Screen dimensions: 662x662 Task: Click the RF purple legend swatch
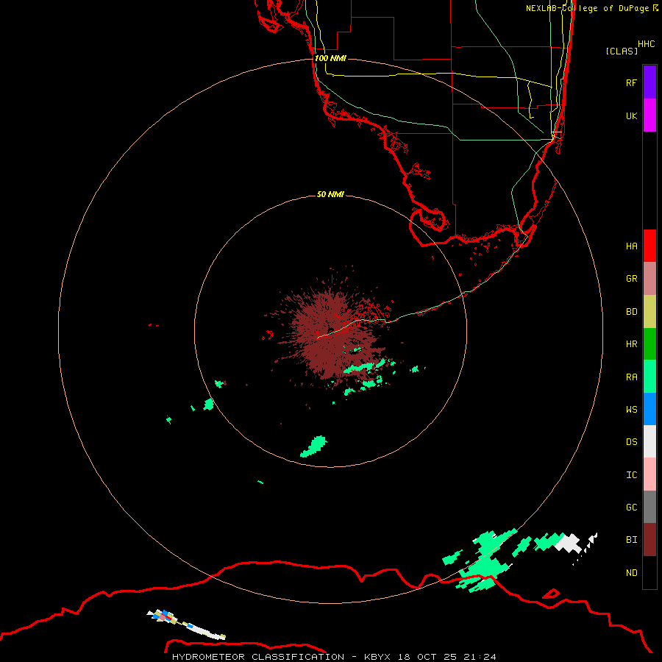pyautogui.click(x=649, y=82)
